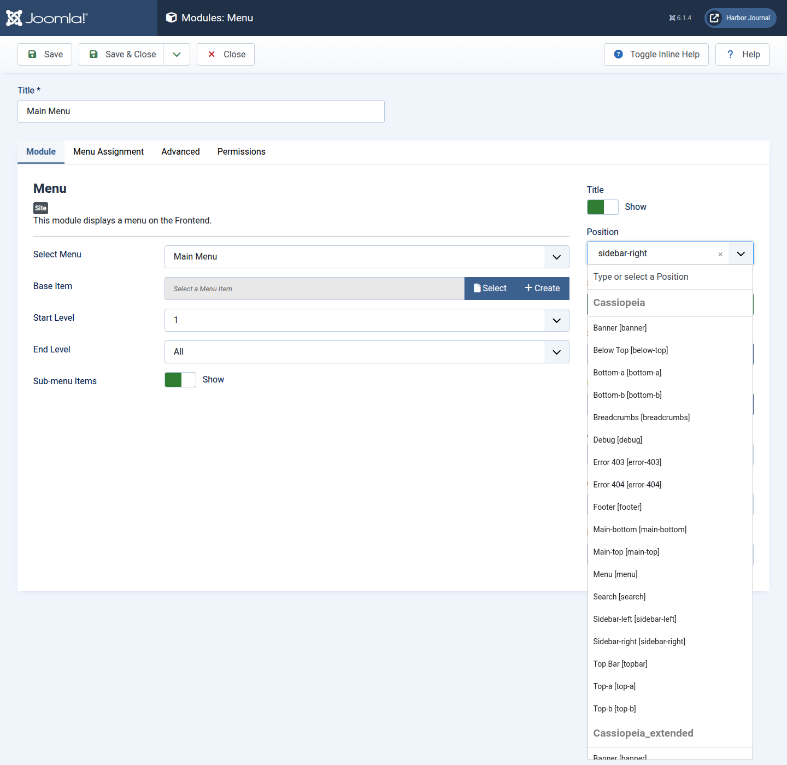Select Footer [footer] position

670,507
